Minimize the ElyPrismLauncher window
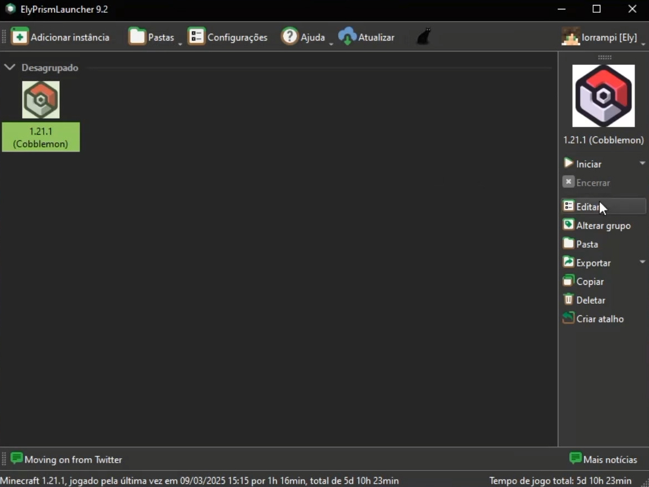The width and height of the screenshot is (649, 487). [x=561, y=9]
